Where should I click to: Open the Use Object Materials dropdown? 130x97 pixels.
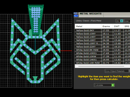pyautogui.click(x=117, y=71)
